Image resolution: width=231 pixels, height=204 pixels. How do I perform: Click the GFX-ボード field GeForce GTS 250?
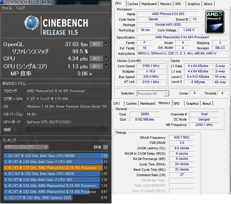tap(67, 122)
